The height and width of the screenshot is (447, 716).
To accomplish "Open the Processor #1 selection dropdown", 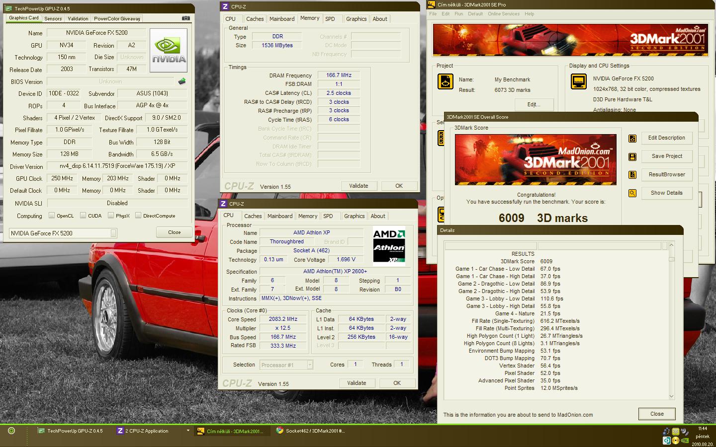I will (310, 365).
